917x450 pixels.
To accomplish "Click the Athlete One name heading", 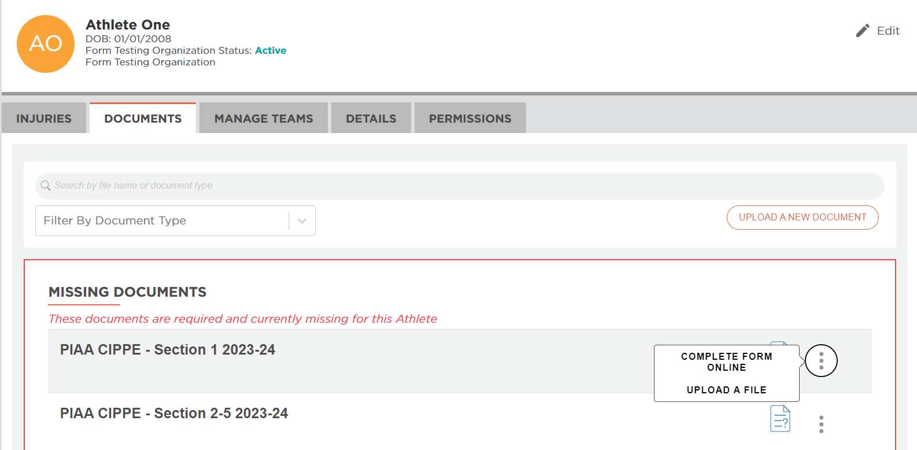I will (x=128, y=25).
